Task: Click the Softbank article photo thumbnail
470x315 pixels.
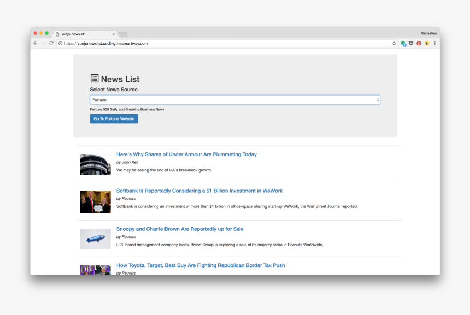Action: pyautogui.click(x=95, y=202)
